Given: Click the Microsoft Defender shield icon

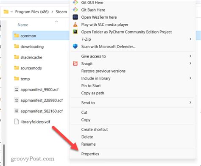Looking at the screenshot, I should click(75, 47).
